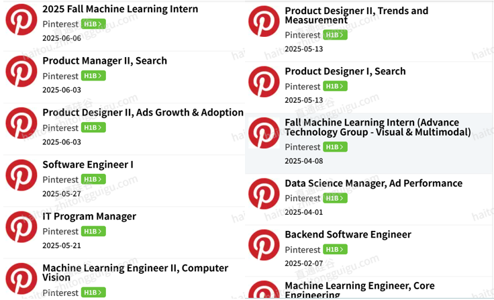This screenshot has width=494, height=300.
Task: Open the IT Program Manager job posting
Action: (89, 216)
